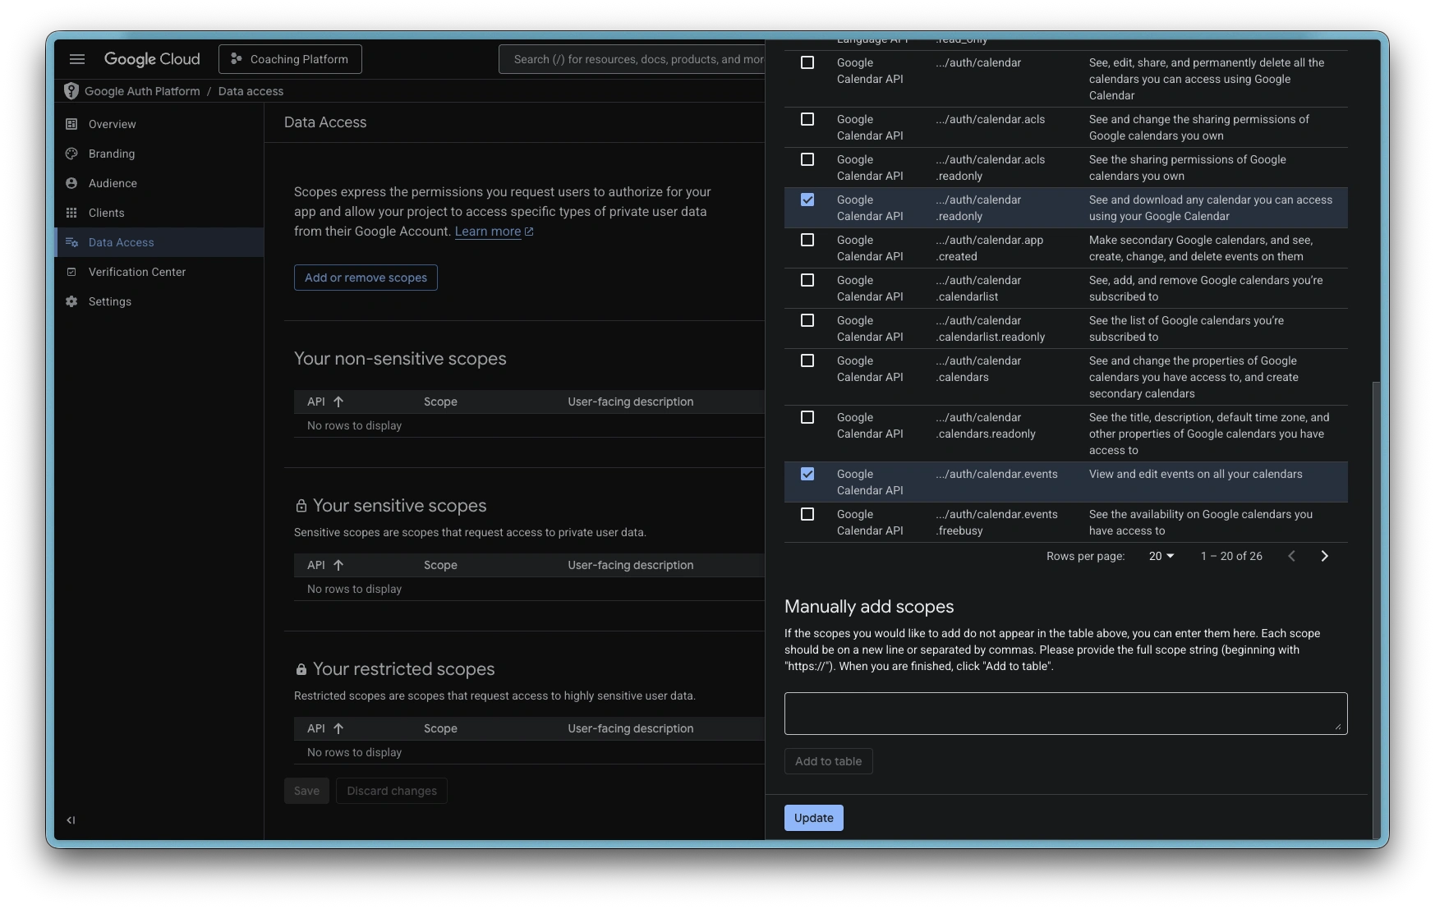Collapse the sidebar with arrow icon
This screenshot has width=1435, height=909.
pyautogui.click(x=71, y=819)
